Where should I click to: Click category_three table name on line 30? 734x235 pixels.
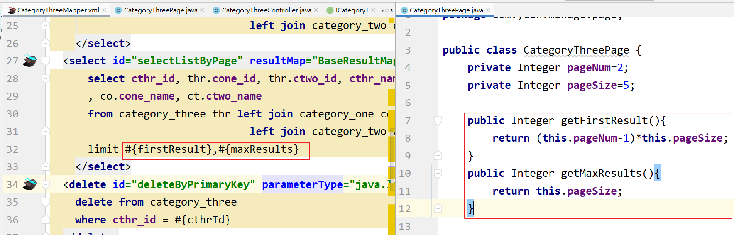point(162,114)
